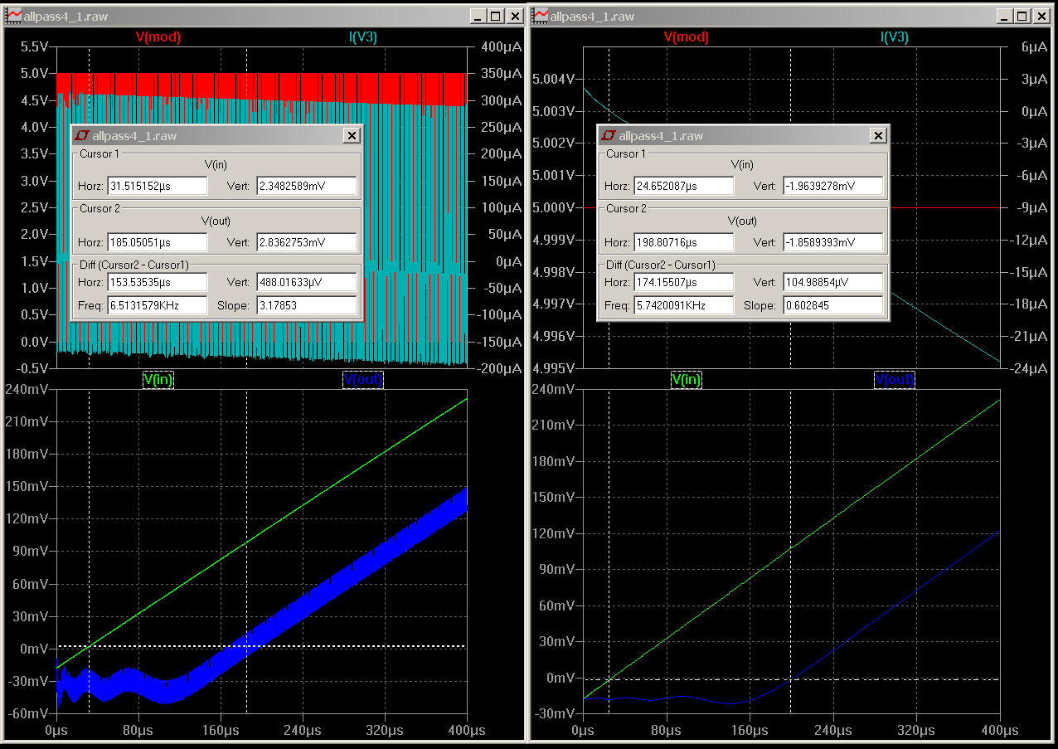
Task: Click the LTspice icon in left cursor dialog
Action: (x=83, y=136)
